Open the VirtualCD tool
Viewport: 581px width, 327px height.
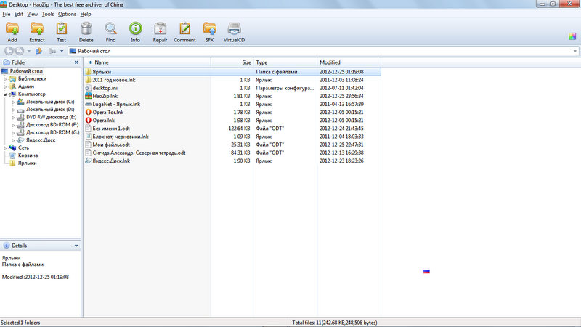click(x=234, y=32)
